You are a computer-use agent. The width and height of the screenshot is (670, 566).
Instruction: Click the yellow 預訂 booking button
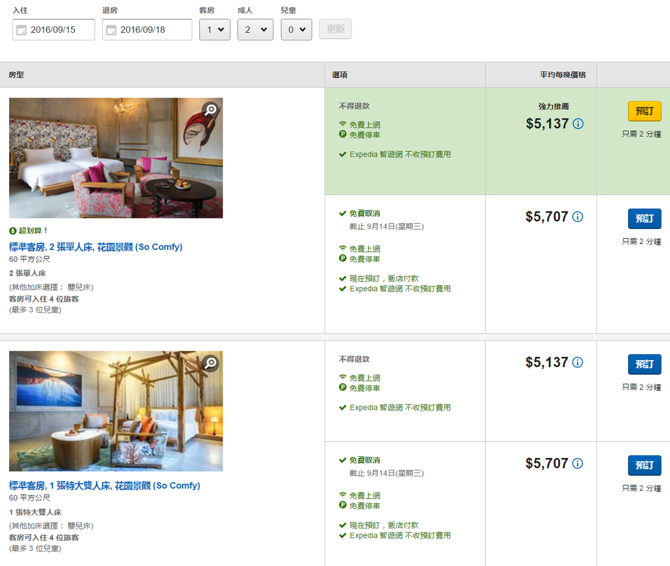pyautogui.click(x=644, y=111)
